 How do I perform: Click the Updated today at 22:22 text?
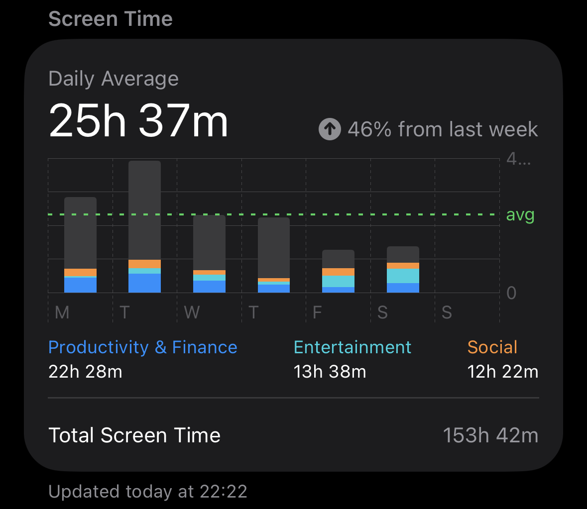pyautogui.click(x=148, y=492)
